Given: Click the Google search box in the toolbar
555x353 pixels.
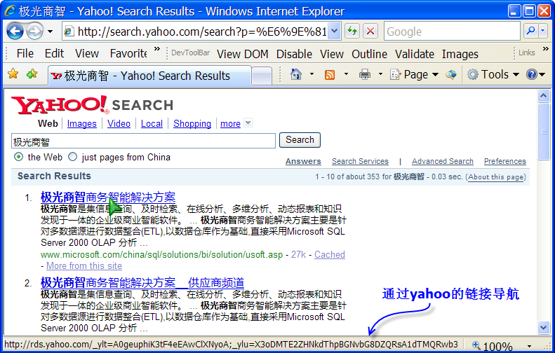Looking at the screenshot, I should click(452, 32).
